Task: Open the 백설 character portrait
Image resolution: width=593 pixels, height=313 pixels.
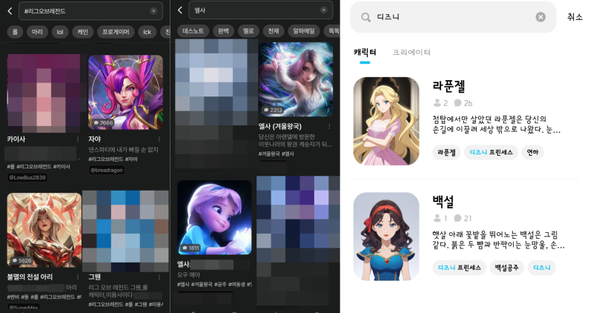Action: 386,237
